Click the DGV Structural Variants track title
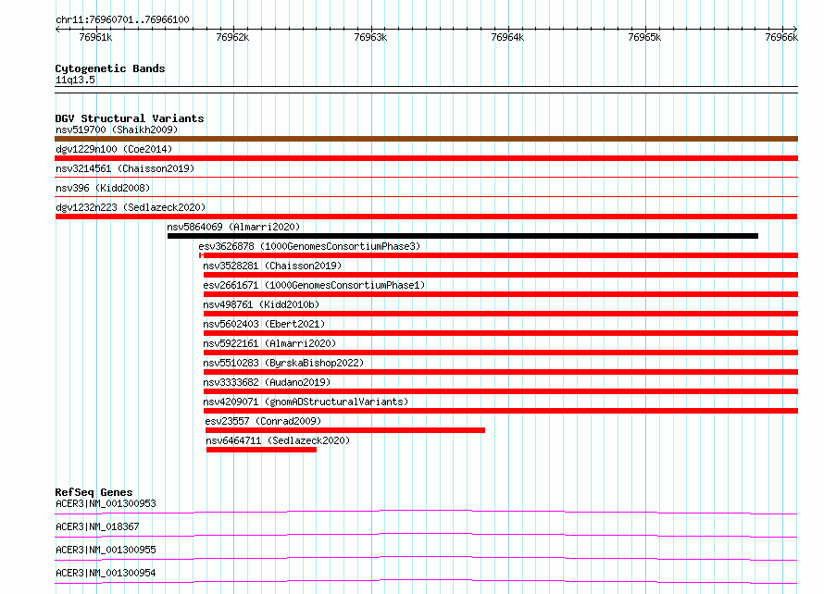The image size is (824, 594). tap(130, 118)
